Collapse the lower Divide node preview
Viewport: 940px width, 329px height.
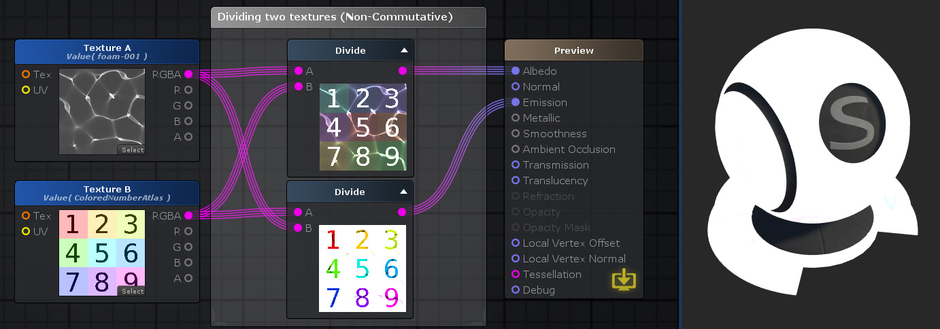tap(404, 192)
